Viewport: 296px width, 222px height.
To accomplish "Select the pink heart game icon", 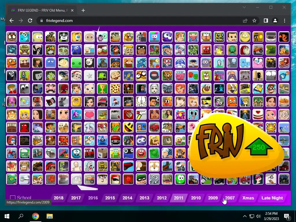I will click(89, 114).
